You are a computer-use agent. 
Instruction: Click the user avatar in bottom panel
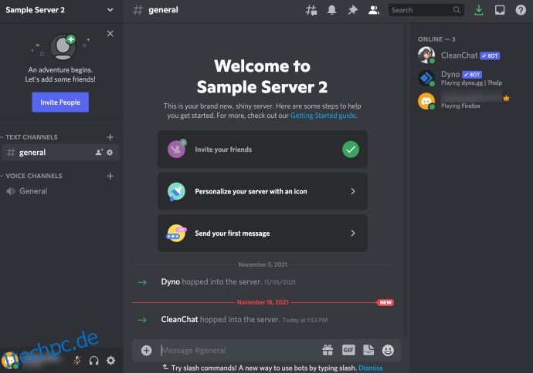click(9, 360)
